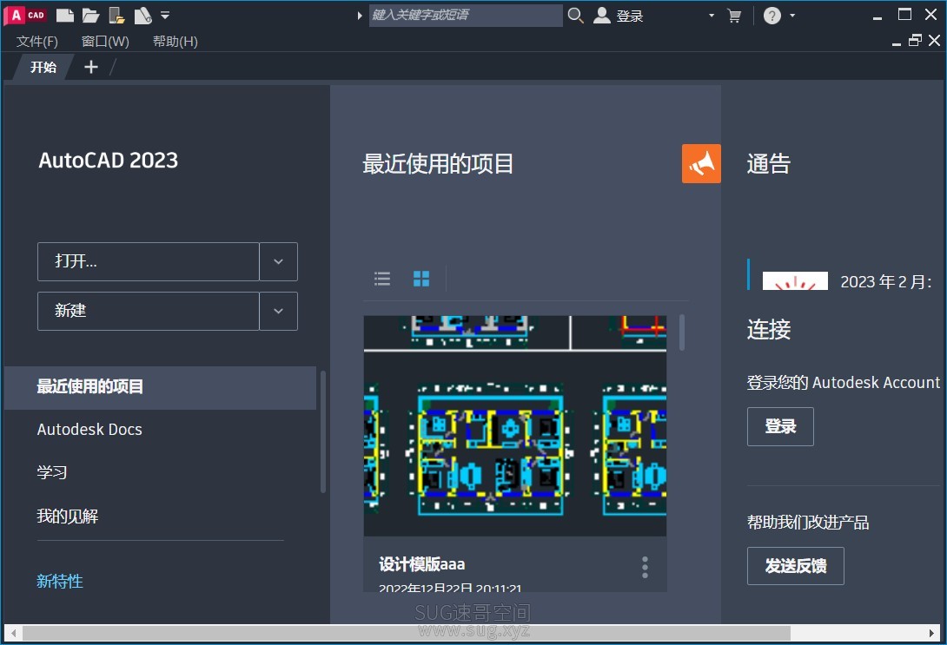Expand the 打开 dropdown arrow
The height and width of the screenshot is (645, 947).
tap(278, 261)
